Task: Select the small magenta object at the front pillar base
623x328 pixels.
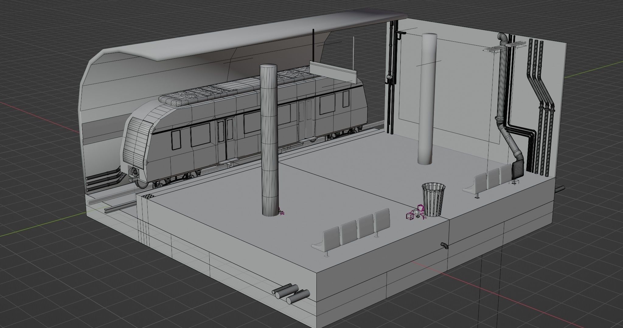Action: [281, 212]
